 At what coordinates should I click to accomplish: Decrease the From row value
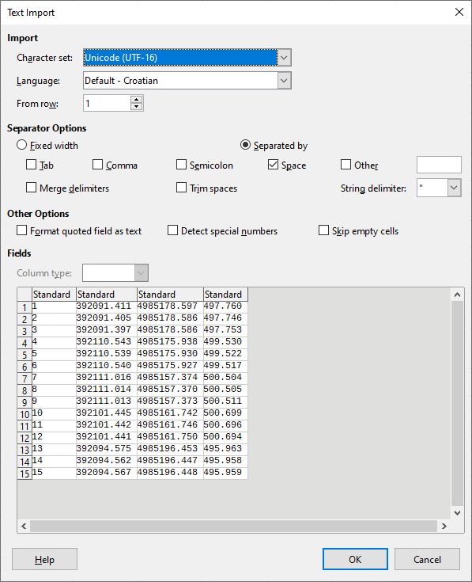pyautogui.click(x=137, y=107)
